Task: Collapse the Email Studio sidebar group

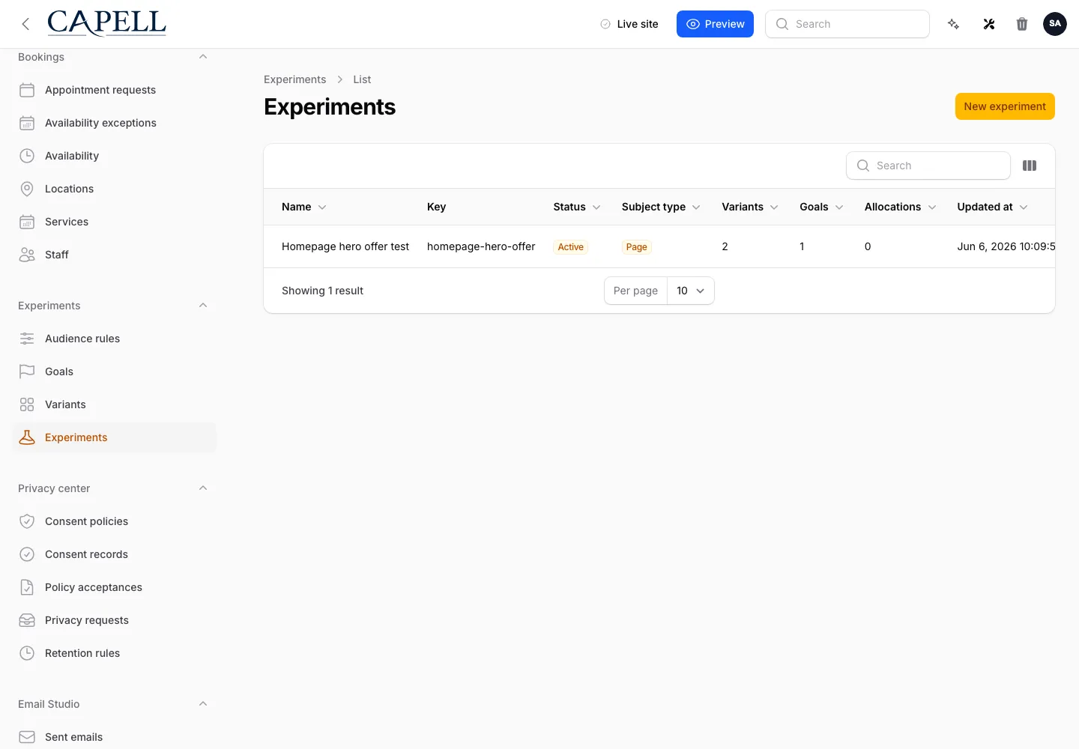Action: (203, 704)
